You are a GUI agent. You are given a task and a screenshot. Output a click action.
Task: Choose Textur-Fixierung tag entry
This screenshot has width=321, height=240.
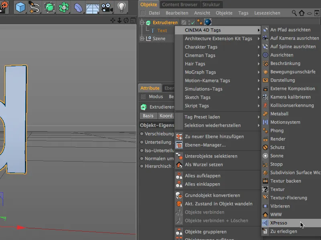point(291,198)
